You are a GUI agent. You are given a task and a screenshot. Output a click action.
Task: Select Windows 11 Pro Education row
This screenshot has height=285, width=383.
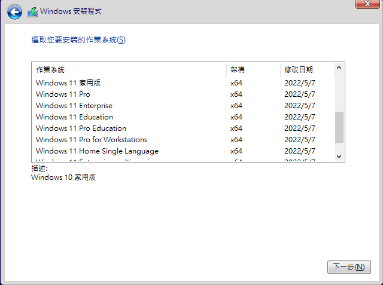[x=183, y=128]
